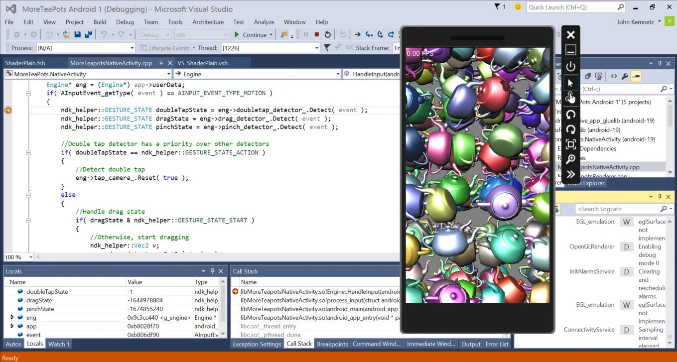
Task: Toggle auto-hide pin on Solution Explorer
Action: click(660, 63)
